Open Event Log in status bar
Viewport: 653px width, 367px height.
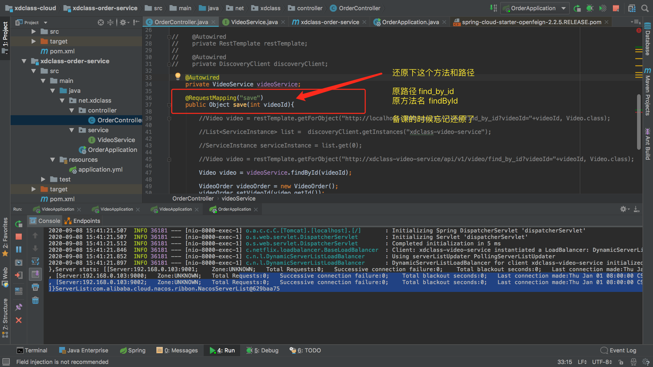[618, 350]
